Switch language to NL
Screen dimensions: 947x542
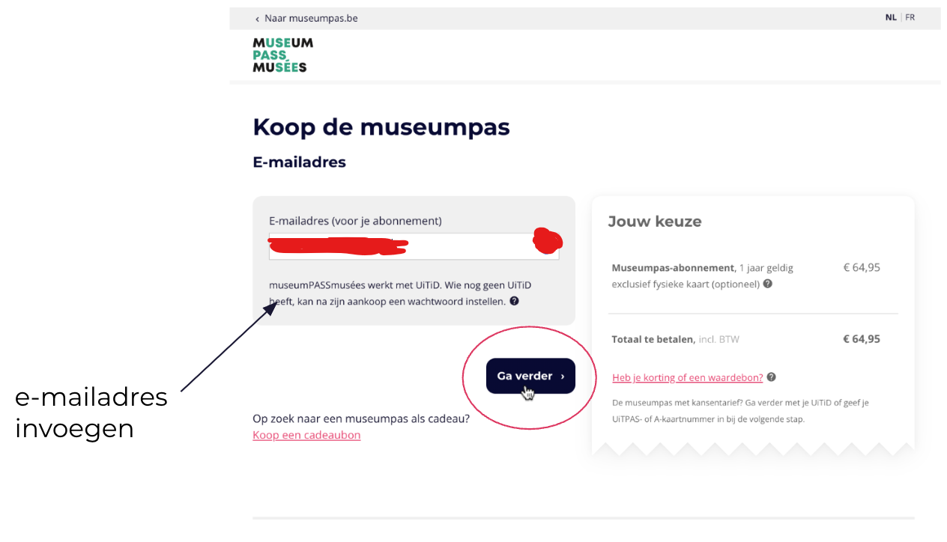pos(891,17)
